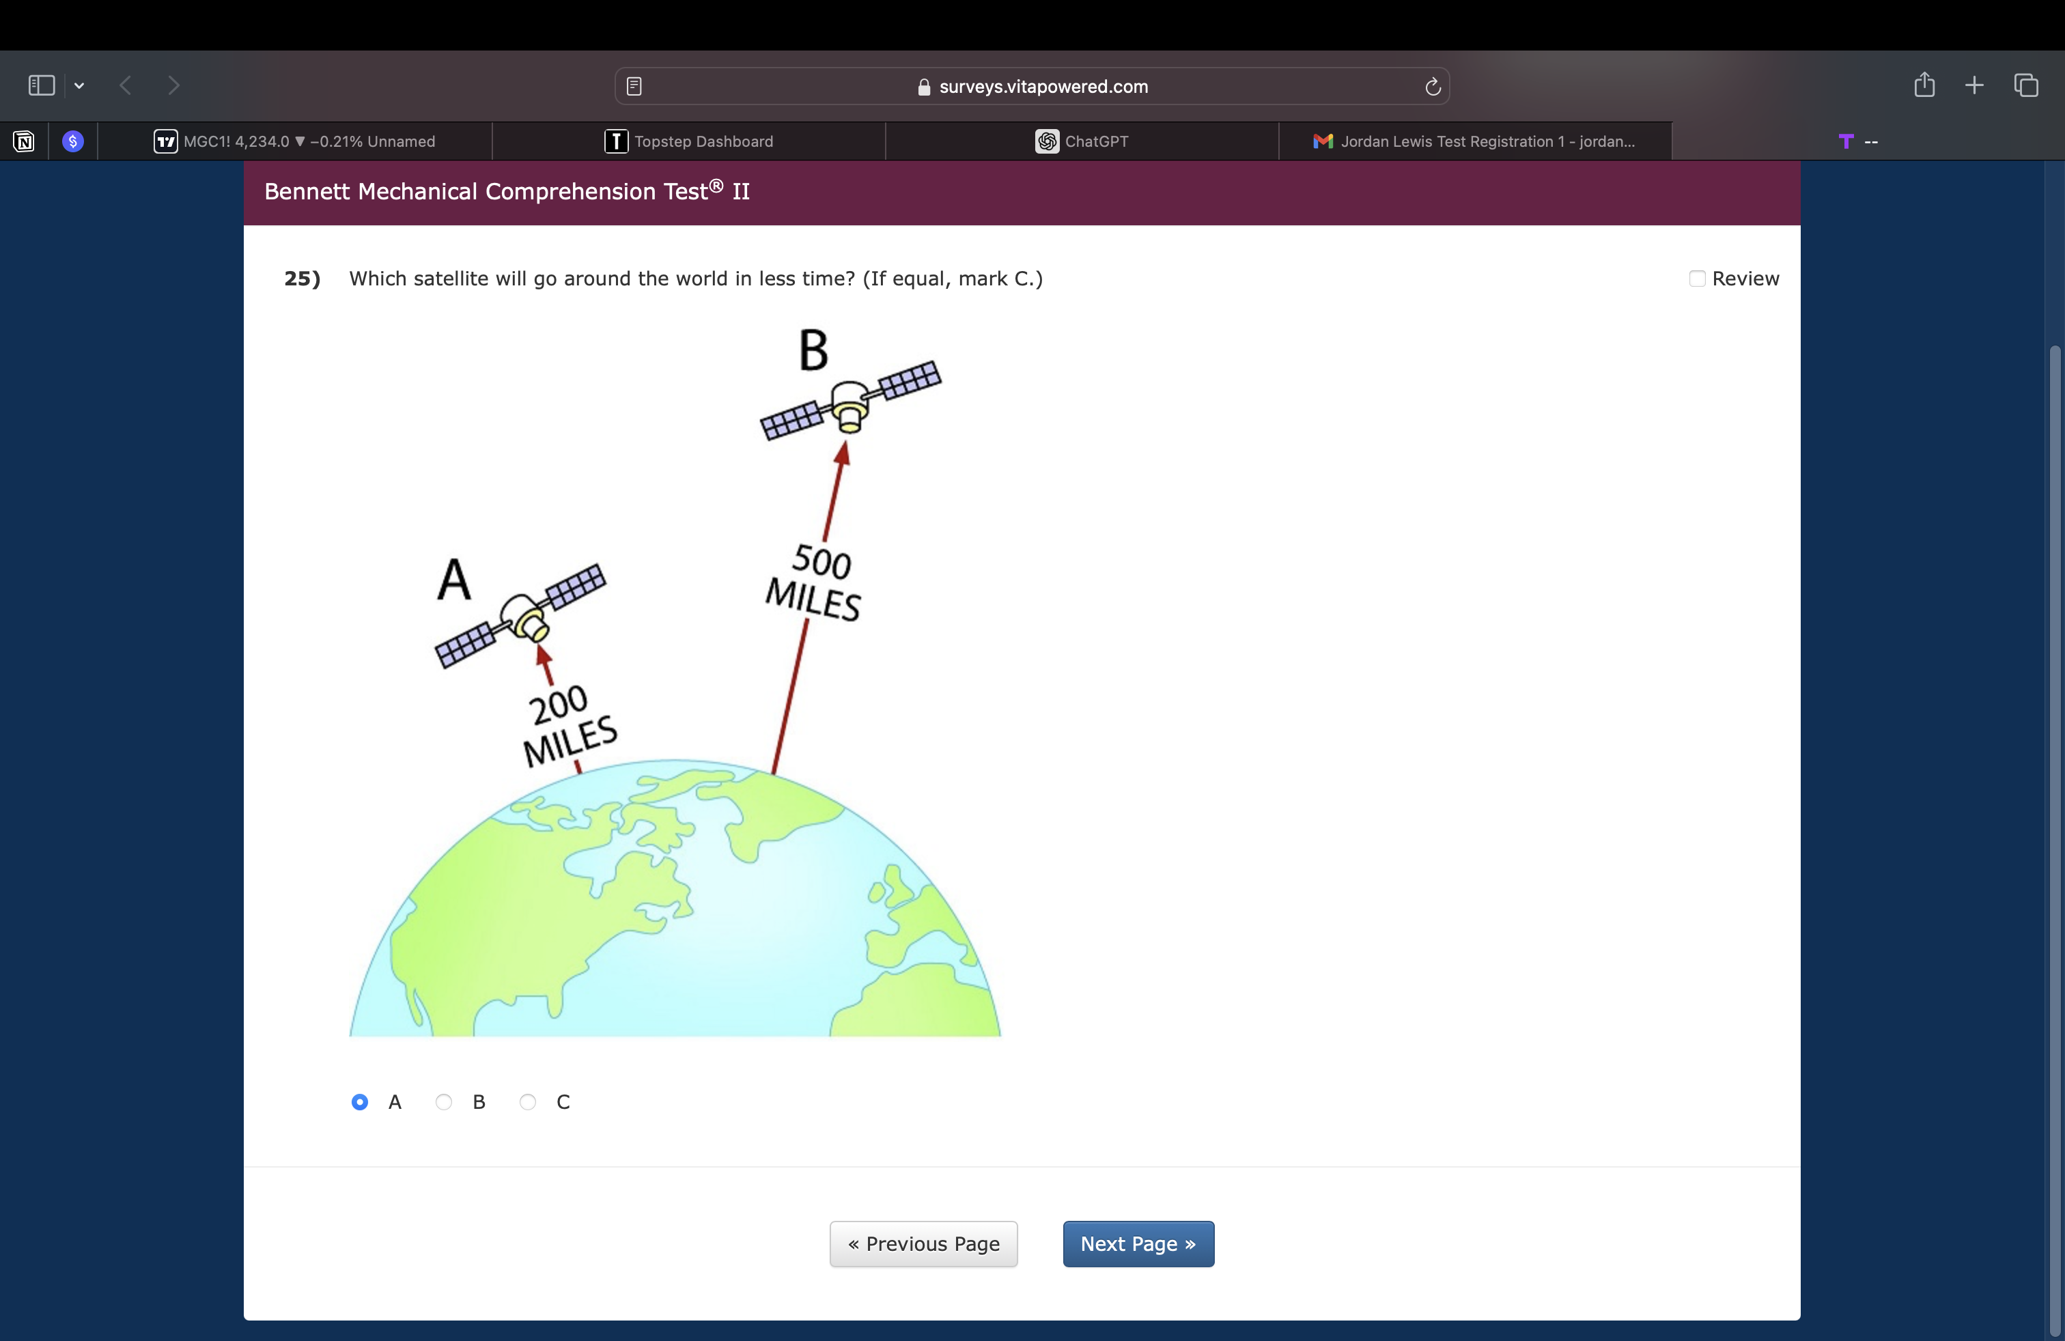Click Next Page button
This screenshot has width=2065, height=1341.
click(x=1138, y=1244)
